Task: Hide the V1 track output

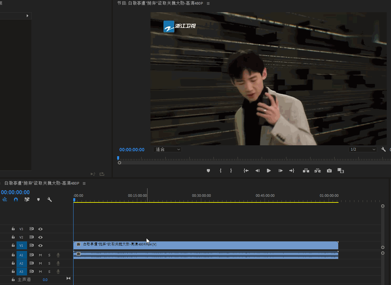Action: coord(40,246)
